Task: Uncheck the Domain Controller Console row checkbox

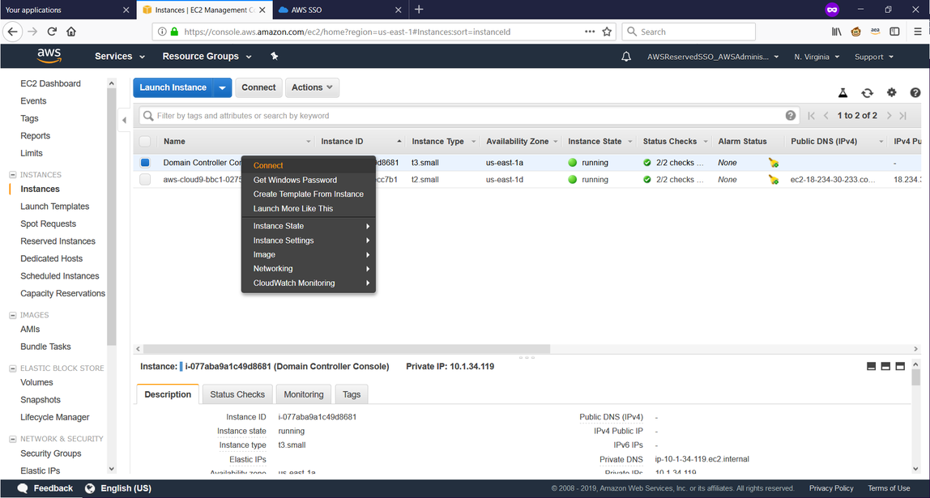Action: (x=145, y=163)
